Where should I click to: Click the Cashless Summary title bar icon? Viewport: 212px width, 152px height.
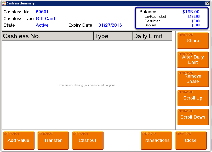(4, 3)
